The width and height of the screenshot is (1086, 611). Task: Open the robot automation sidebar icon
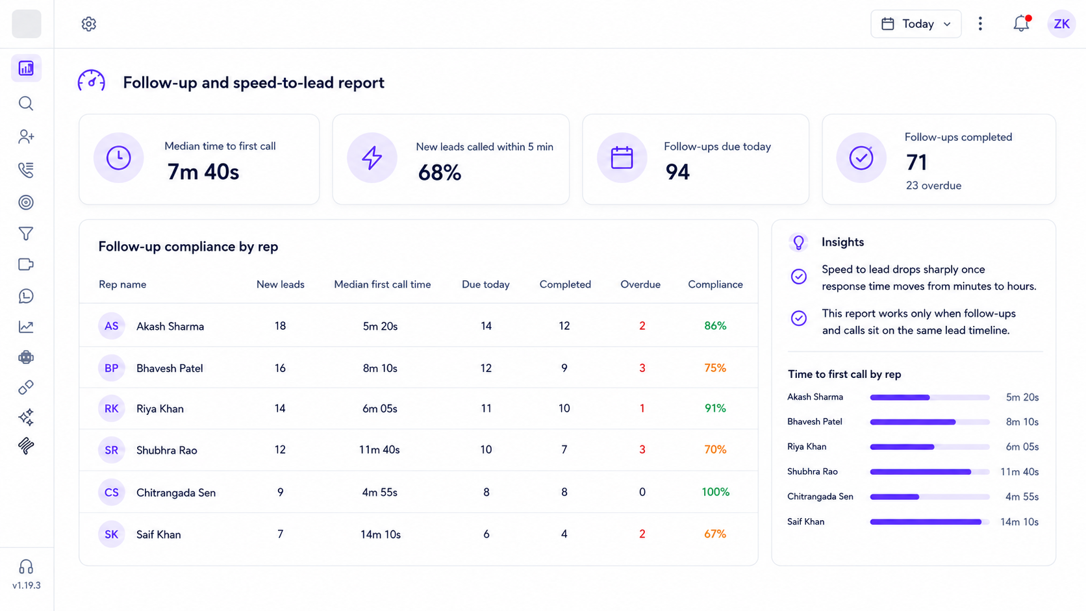point(26,357)
